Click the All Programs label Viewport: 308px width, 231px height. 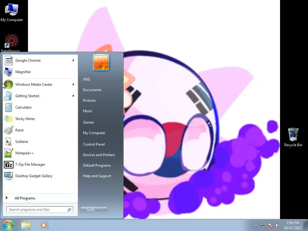coord(25,198)
